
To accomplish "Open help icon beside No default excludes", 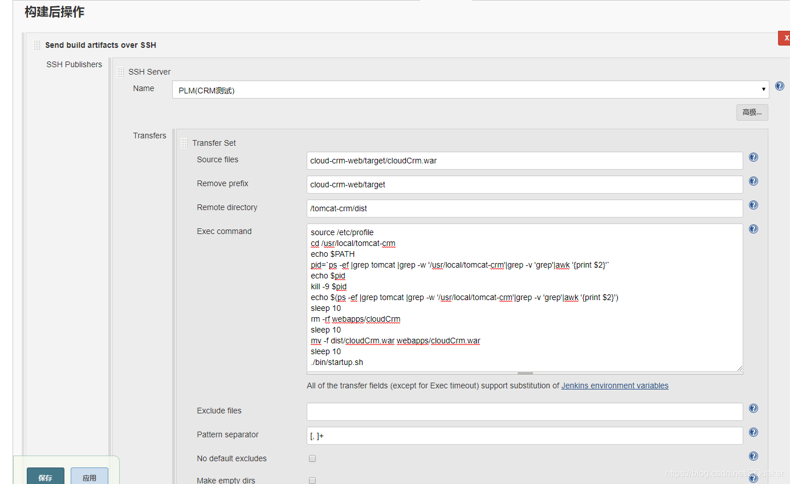I will click(753, 457).
